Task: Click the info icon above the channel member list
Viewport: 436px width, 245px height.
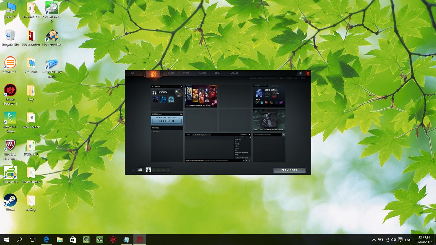Action: tap(250, 137)
